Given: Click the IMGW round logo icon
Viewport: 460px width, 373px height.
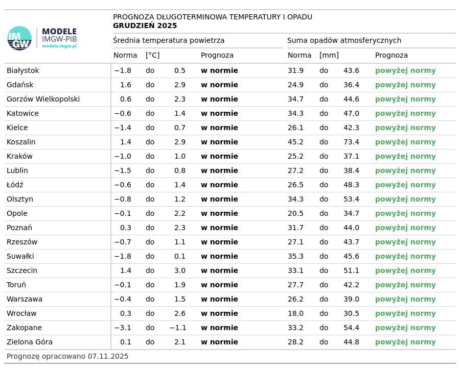Looking at the screenshot, I should coord(19,38).
